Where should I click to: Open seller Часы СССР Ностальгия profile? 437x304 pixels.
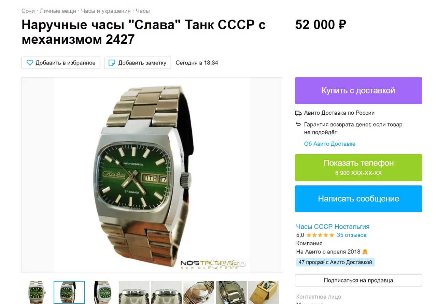pyautogui.click(x=333, y=227)
